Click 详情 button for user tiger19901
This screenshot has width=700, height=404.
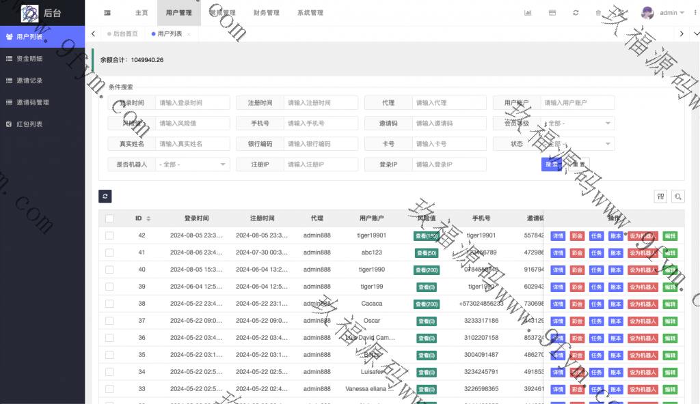pos(558,235)
